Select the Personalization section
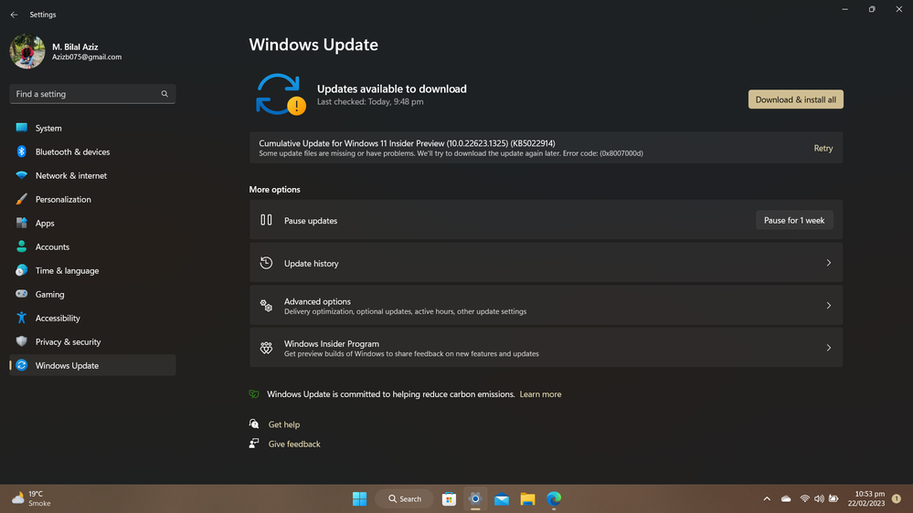This screenshot has height=513, width=913. 92,200
